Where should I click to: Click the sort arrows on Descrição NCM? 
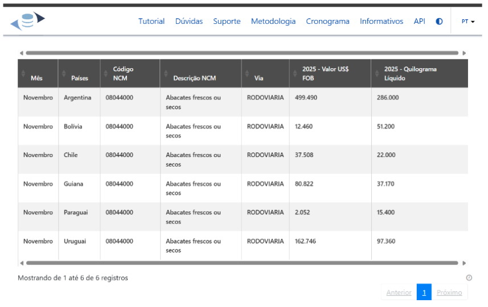point(166,74)
